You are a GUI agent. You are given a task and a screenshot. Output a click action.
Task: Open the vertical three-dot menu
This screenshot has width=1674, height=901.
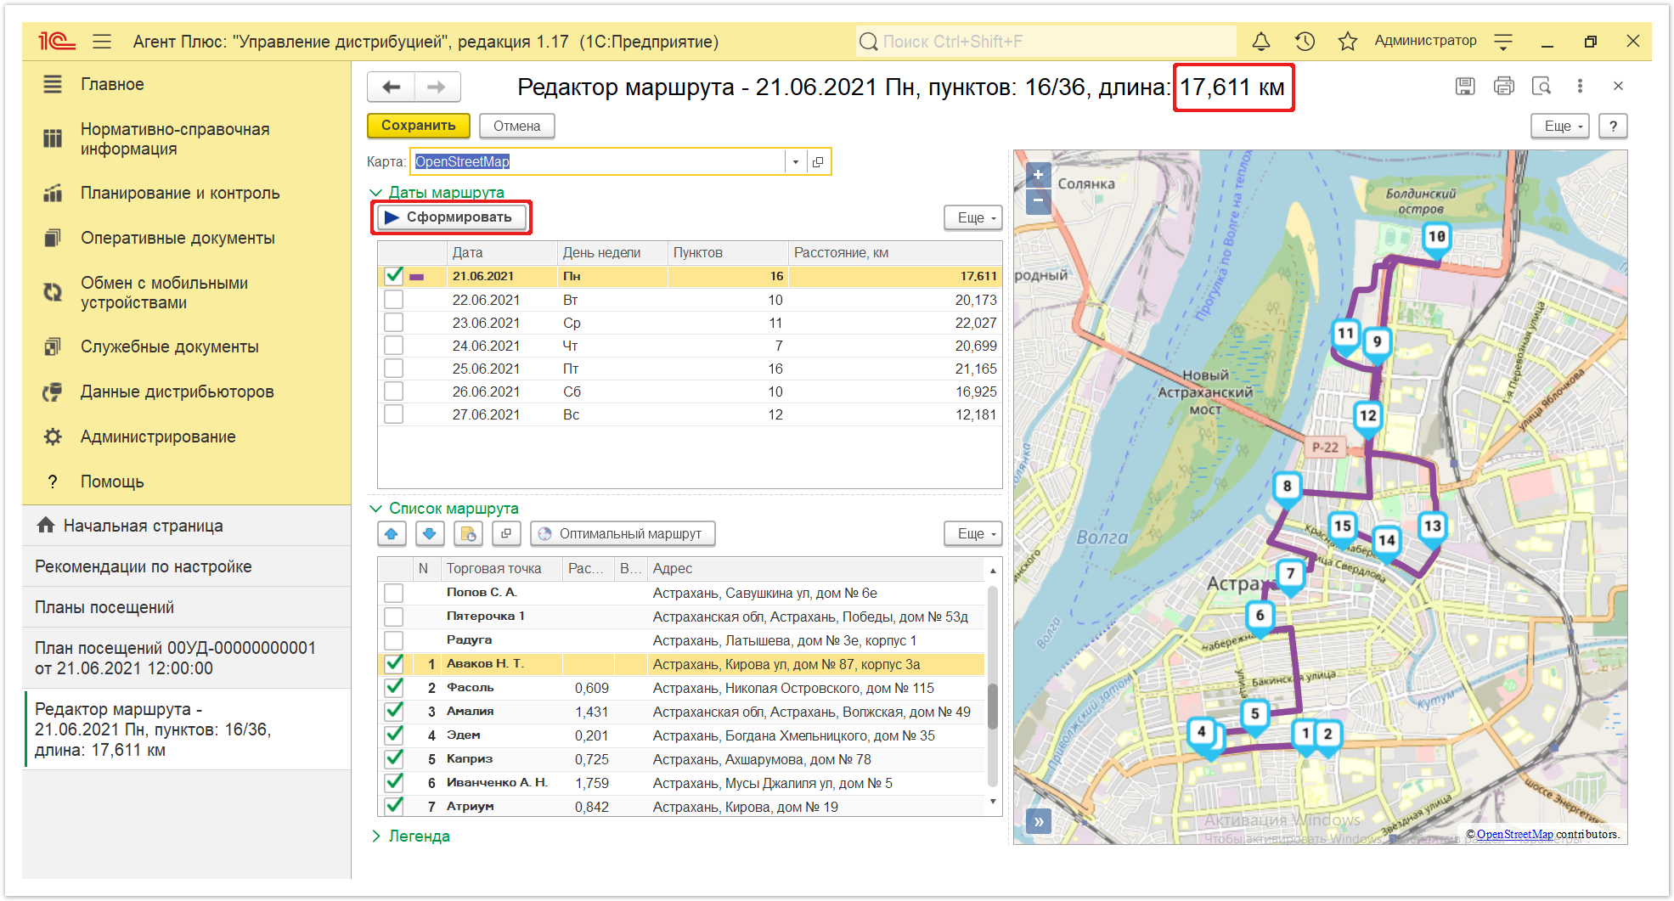point(1580,86)
